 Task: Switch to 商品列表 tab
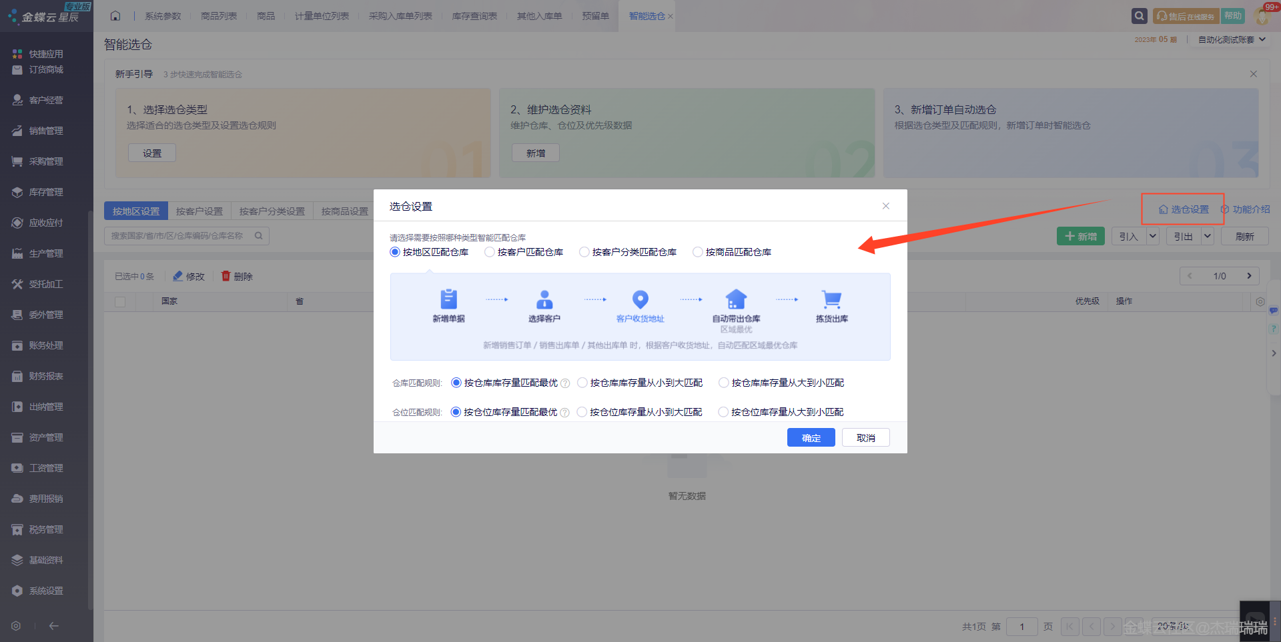point(219,16)
